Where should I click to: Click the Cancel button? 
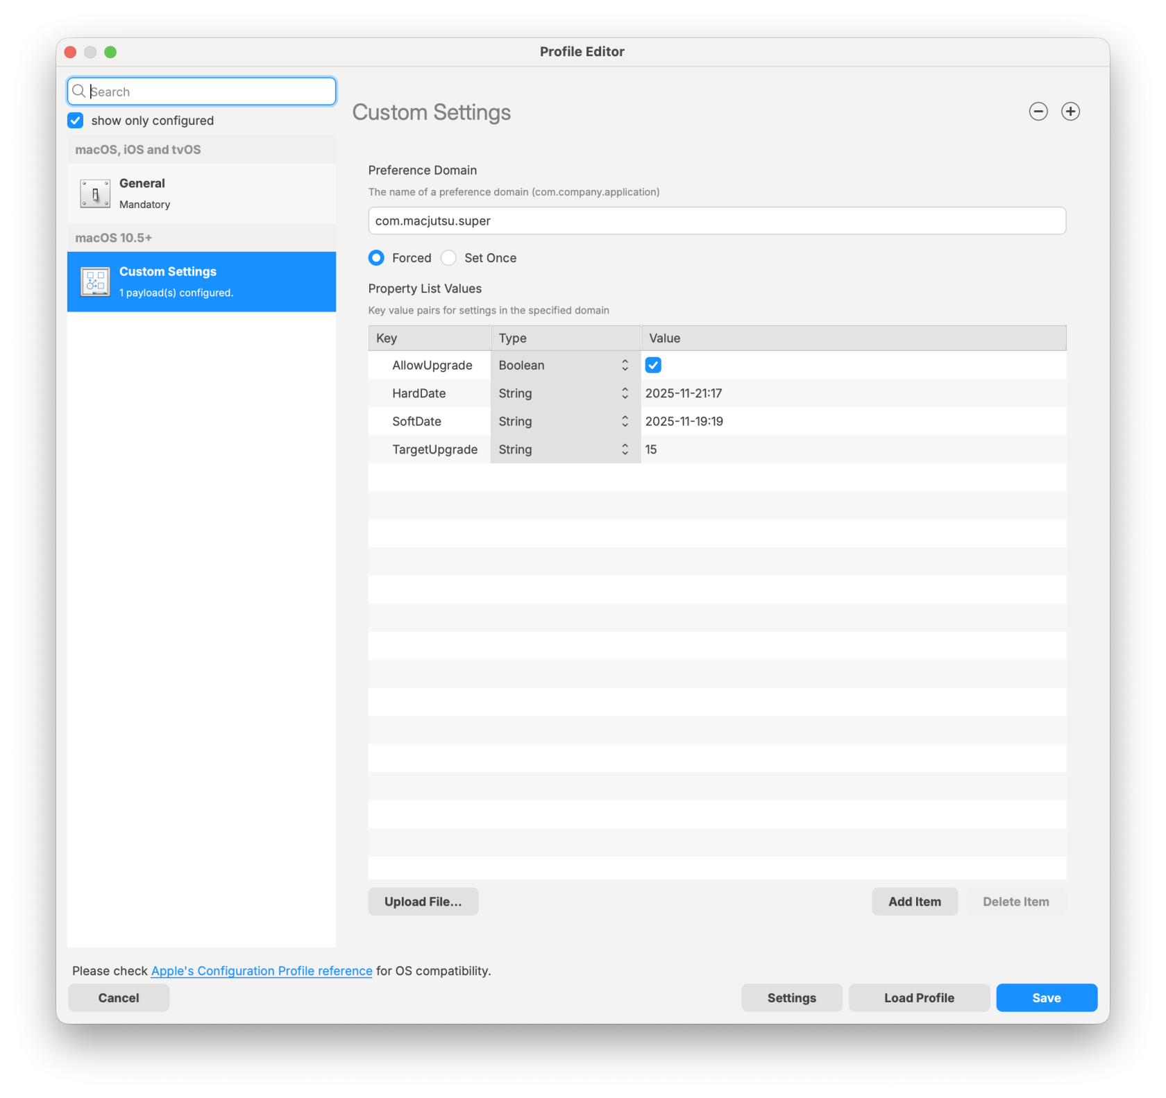[x=119, y=998]
